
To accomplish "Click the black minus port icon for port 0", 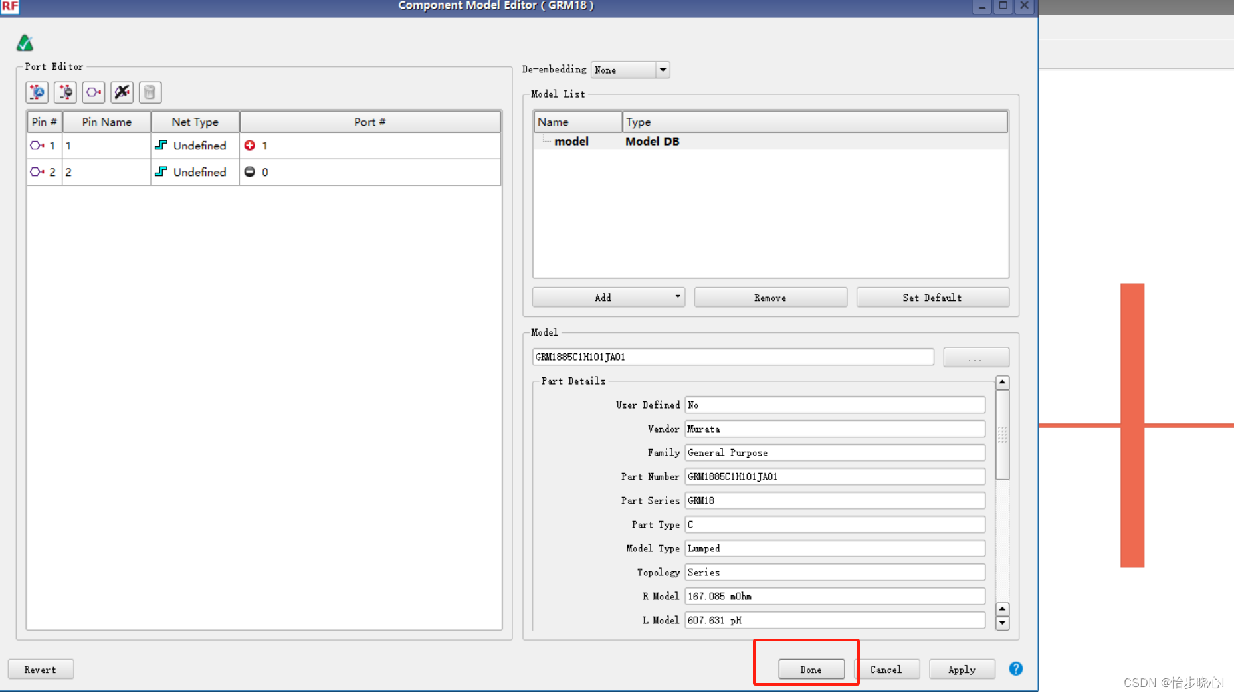I will (x=250, y=171).
